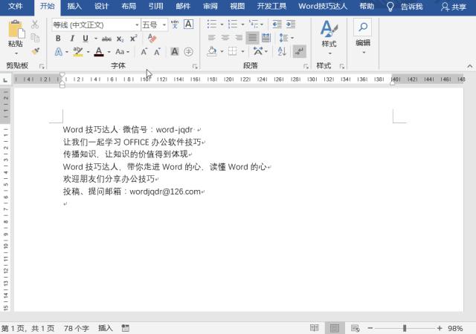Click the character border icon
The image size is (476, 334).
[188, 24]
